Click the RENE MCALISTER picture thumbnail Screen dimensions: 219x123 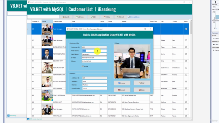[47, 68]
